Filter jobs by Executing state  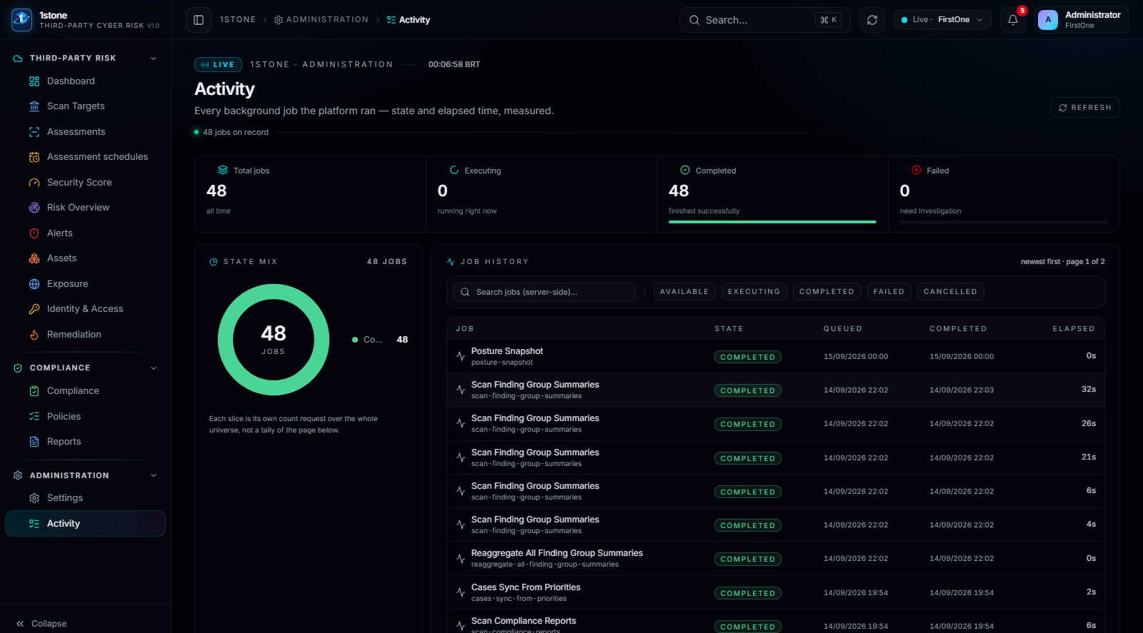[754, 292]
